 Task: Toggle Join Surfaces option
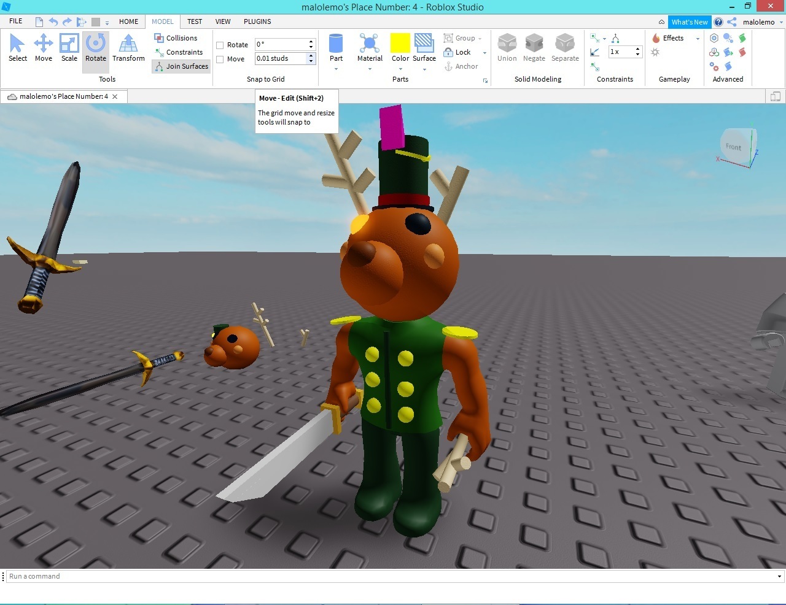pos(181,66)
